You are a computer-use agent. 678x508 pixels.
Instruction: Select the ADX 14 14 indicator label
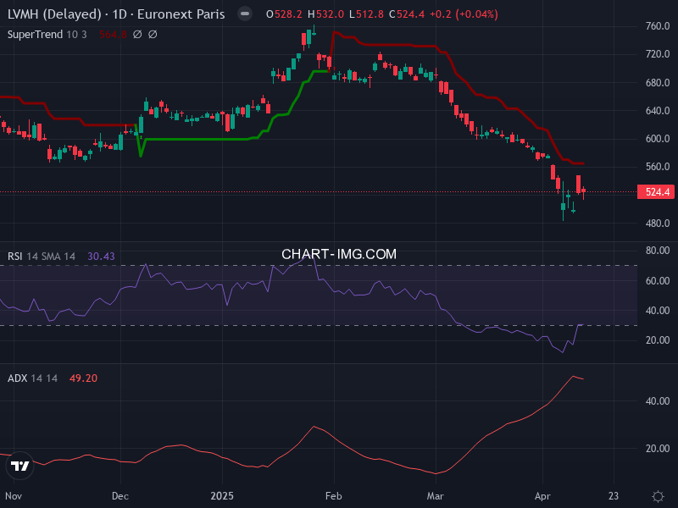click(32, 378)
